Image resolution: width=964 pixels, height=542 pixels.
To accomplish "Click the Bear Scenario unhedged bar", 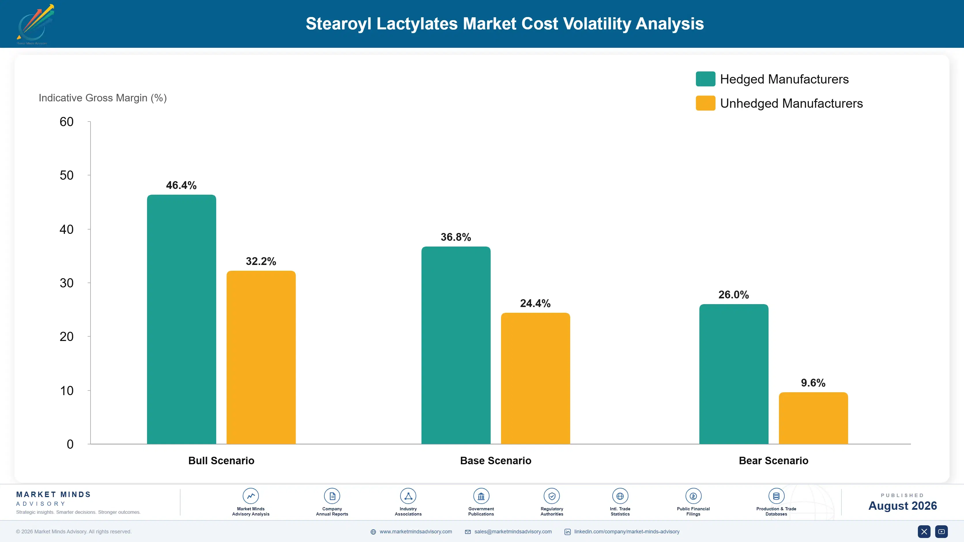I will coord(814,418).
